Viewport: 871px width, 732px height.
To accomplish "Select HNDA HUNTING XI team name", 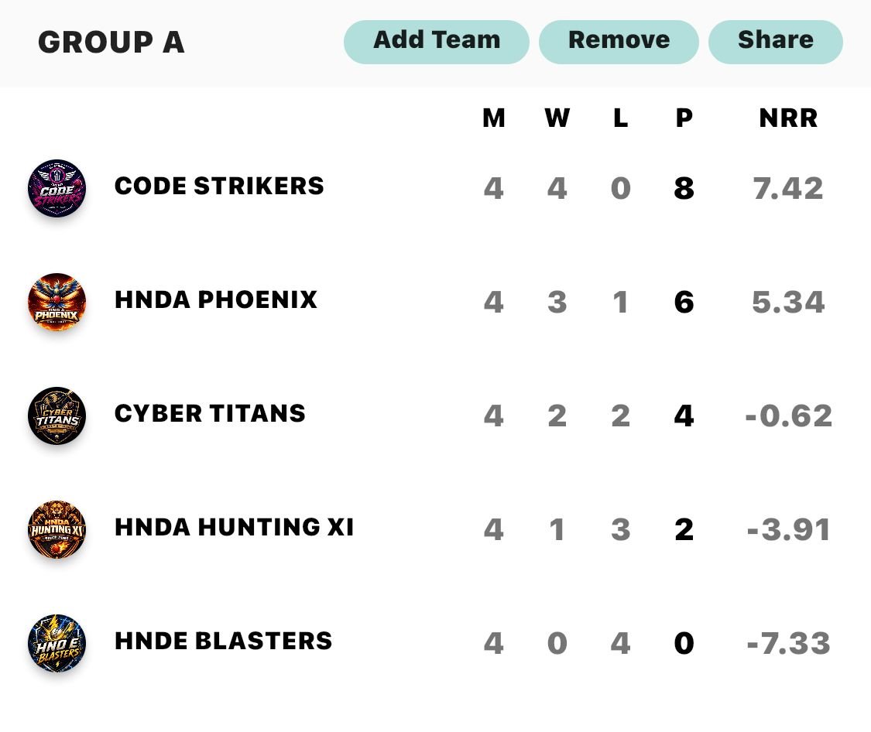I will tap(234, 527).
